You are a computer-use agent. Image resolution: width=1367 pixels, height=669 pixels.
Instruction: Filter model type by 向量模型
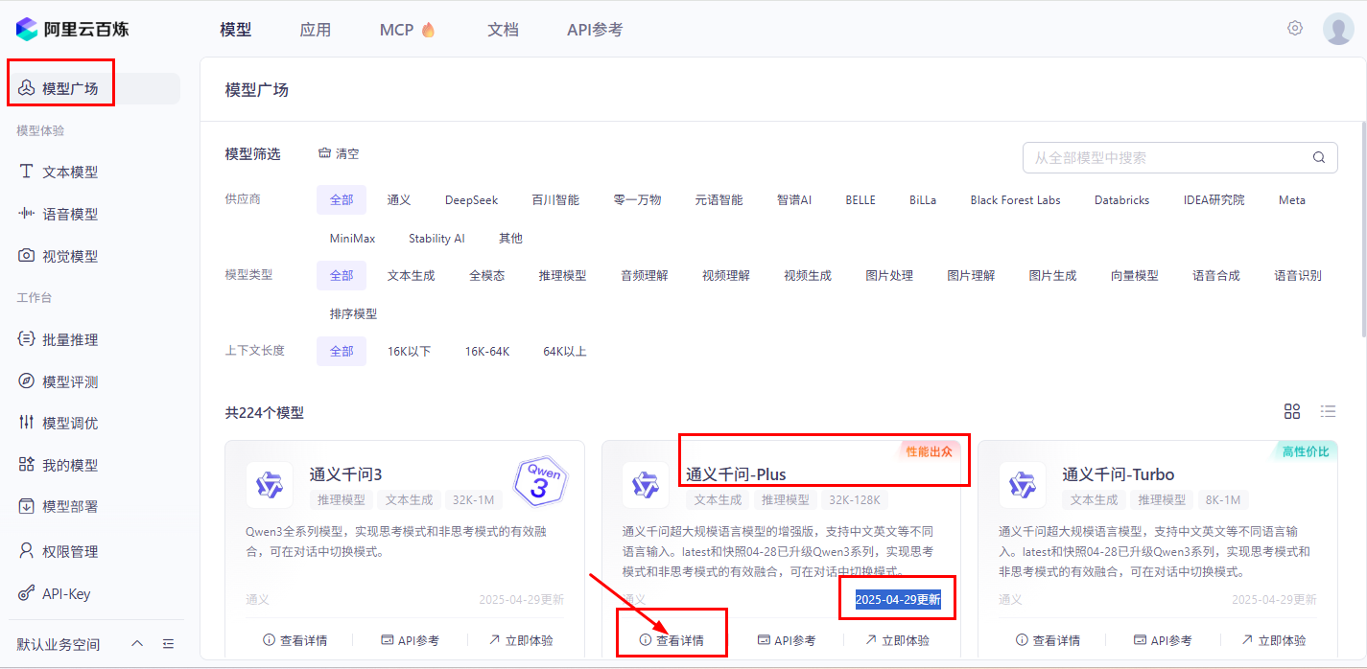[1135, 276]
